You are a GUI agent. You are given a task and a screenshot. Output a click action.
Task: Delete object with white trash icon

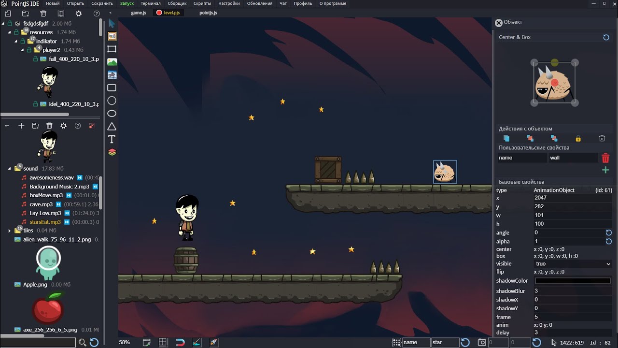coord(602,139)
